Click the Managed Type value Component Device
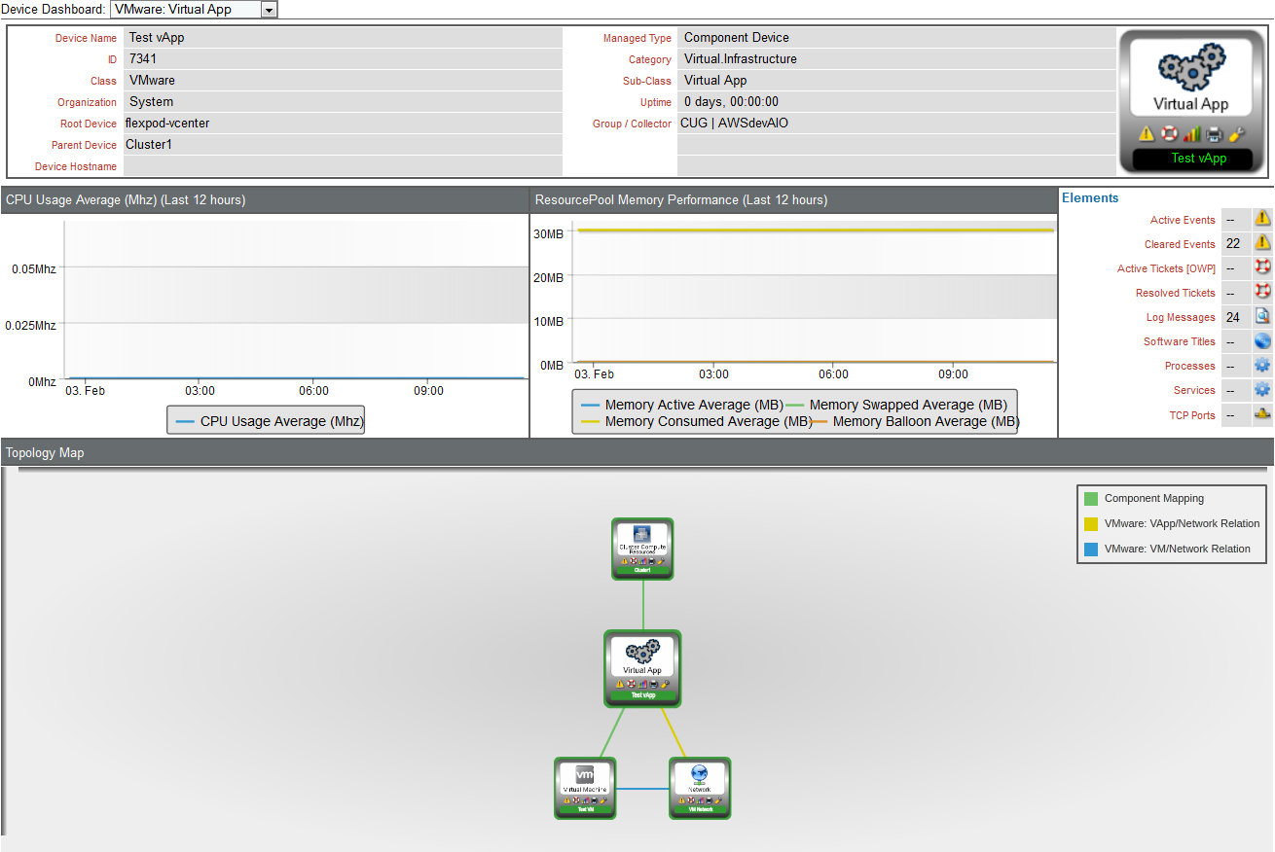Viewport: 1275px width, 852px height. [737, 38]
